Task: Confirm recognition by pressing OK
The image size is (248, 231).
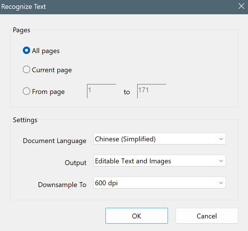Action: (x=137, y=216)
